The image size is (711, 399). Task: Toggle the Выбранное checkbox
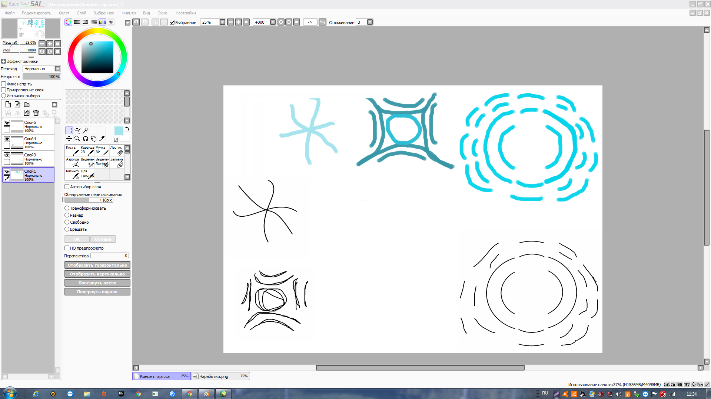(x=172, y=23)
